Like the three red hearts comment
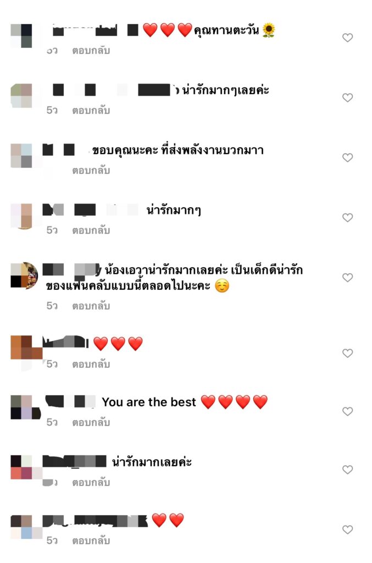Viewport: 372px width, 563px height. (x=347, y=354)
